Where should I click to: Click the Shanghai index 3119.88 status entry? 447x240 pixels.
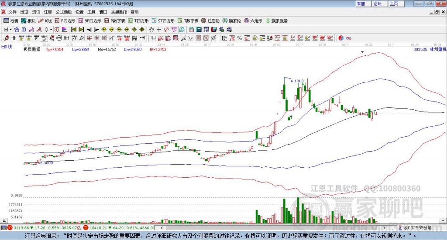pos(45,228)
